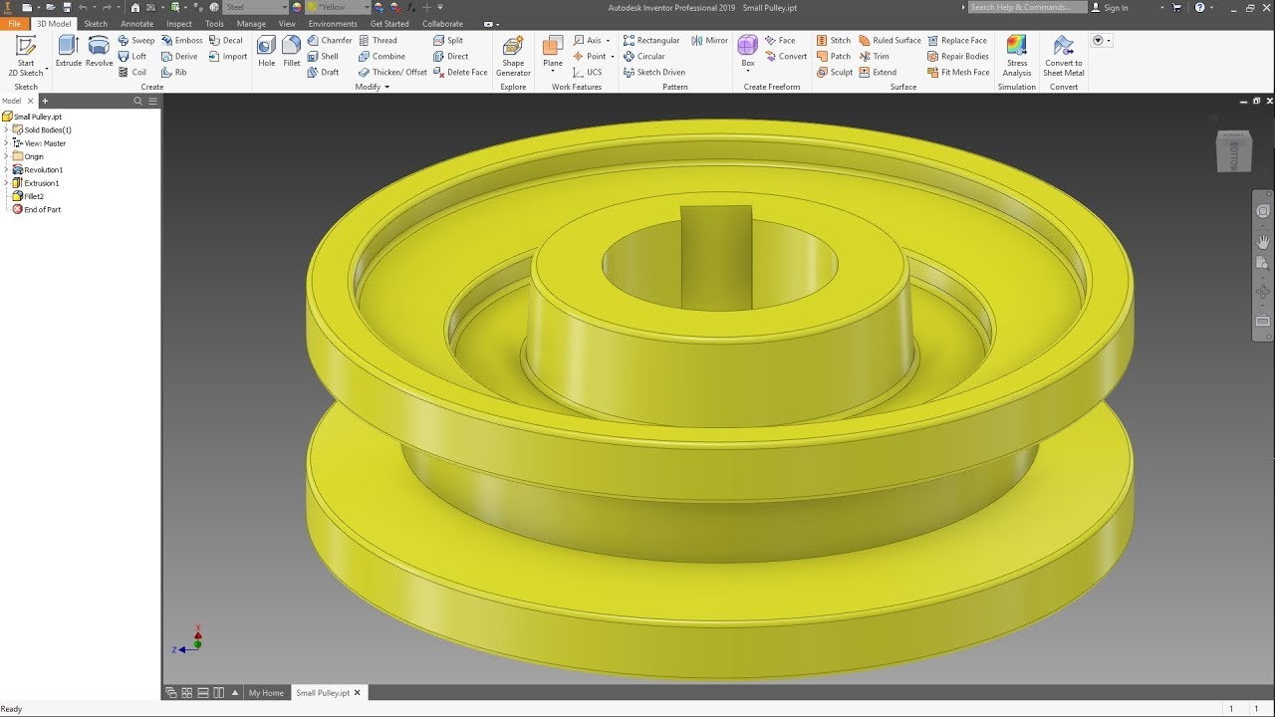
Task: Expand the Origin folder node
Action: coord(6,156)
